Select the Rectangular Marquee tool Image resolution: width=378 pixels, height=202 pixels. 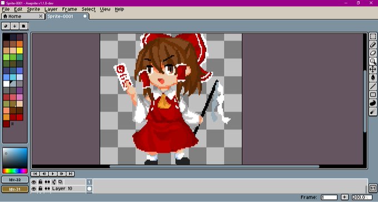372,36
